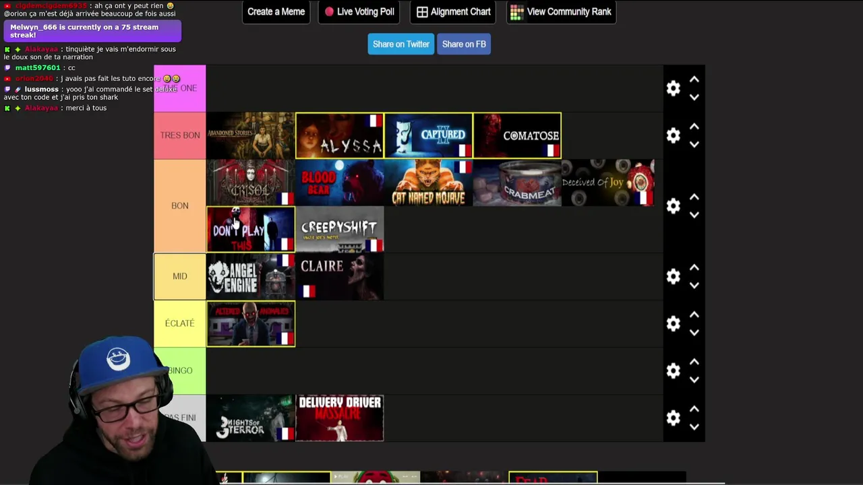Click the Melwyn_666 stream streak banner
Image resolution: width=863 pixels, height=485 pixels.
click(92, 31)
